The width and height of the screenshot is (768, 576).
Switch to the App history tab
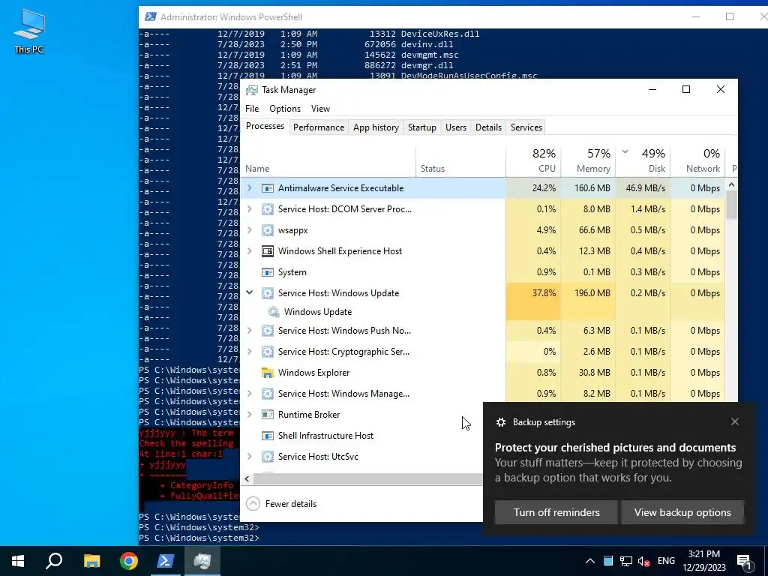click(x=376, y=127)
